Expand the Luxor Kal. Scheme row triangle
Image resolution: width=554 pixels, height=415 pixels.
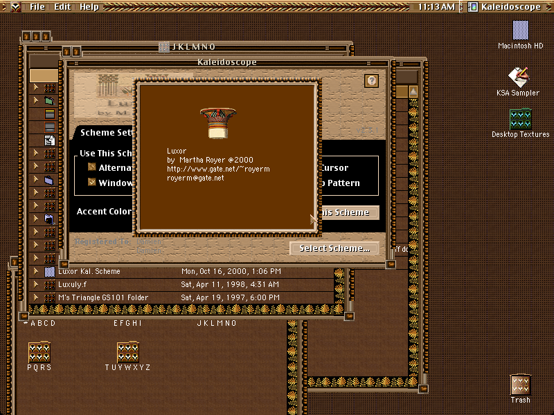coord(35,271)
